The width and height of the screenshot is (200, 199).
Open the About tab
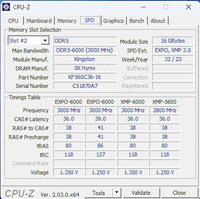coord(158,21)
